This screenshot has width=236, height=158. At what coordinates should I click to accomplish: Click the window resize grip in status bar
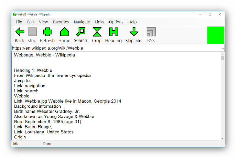pos(223,145)
